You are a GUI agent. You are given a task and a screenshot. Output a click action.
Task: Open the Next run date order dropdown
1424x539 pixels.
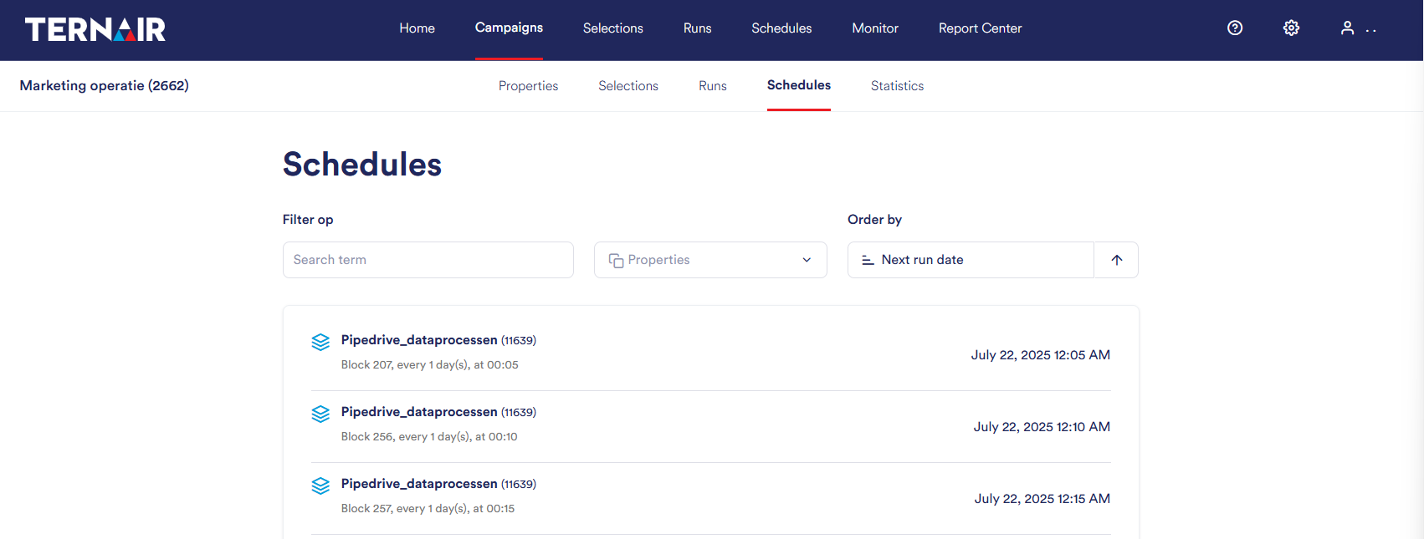[x=971, y=260]
